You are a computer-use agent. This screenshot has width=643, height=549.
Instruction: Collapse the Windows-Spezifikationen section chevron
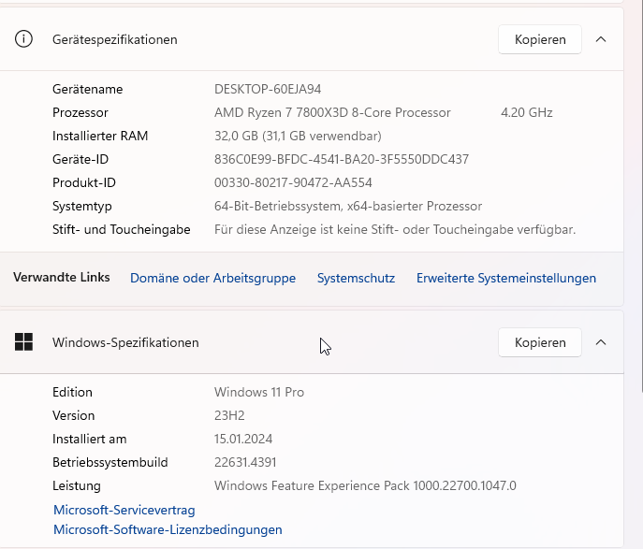601,342
